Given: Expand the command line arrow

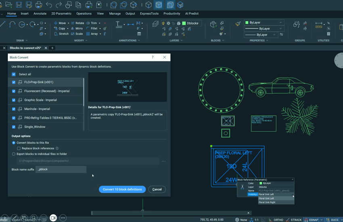Looking at the screenshot, I should [x=248, y=213].
